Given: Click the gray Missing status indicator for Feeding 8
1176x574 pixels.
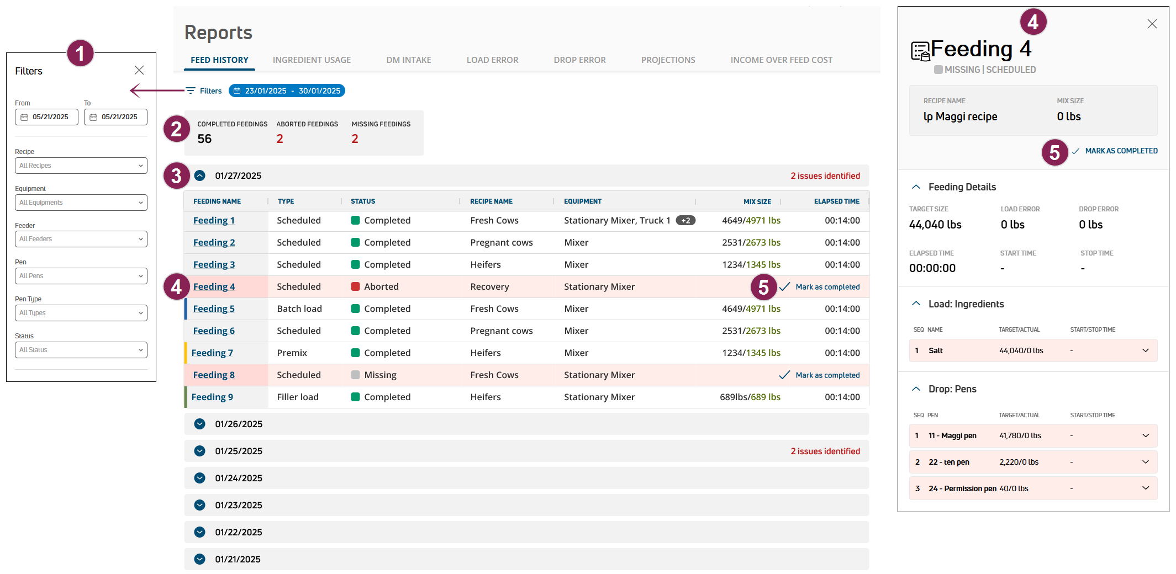Looking at the screenshot, I should 356,375.
